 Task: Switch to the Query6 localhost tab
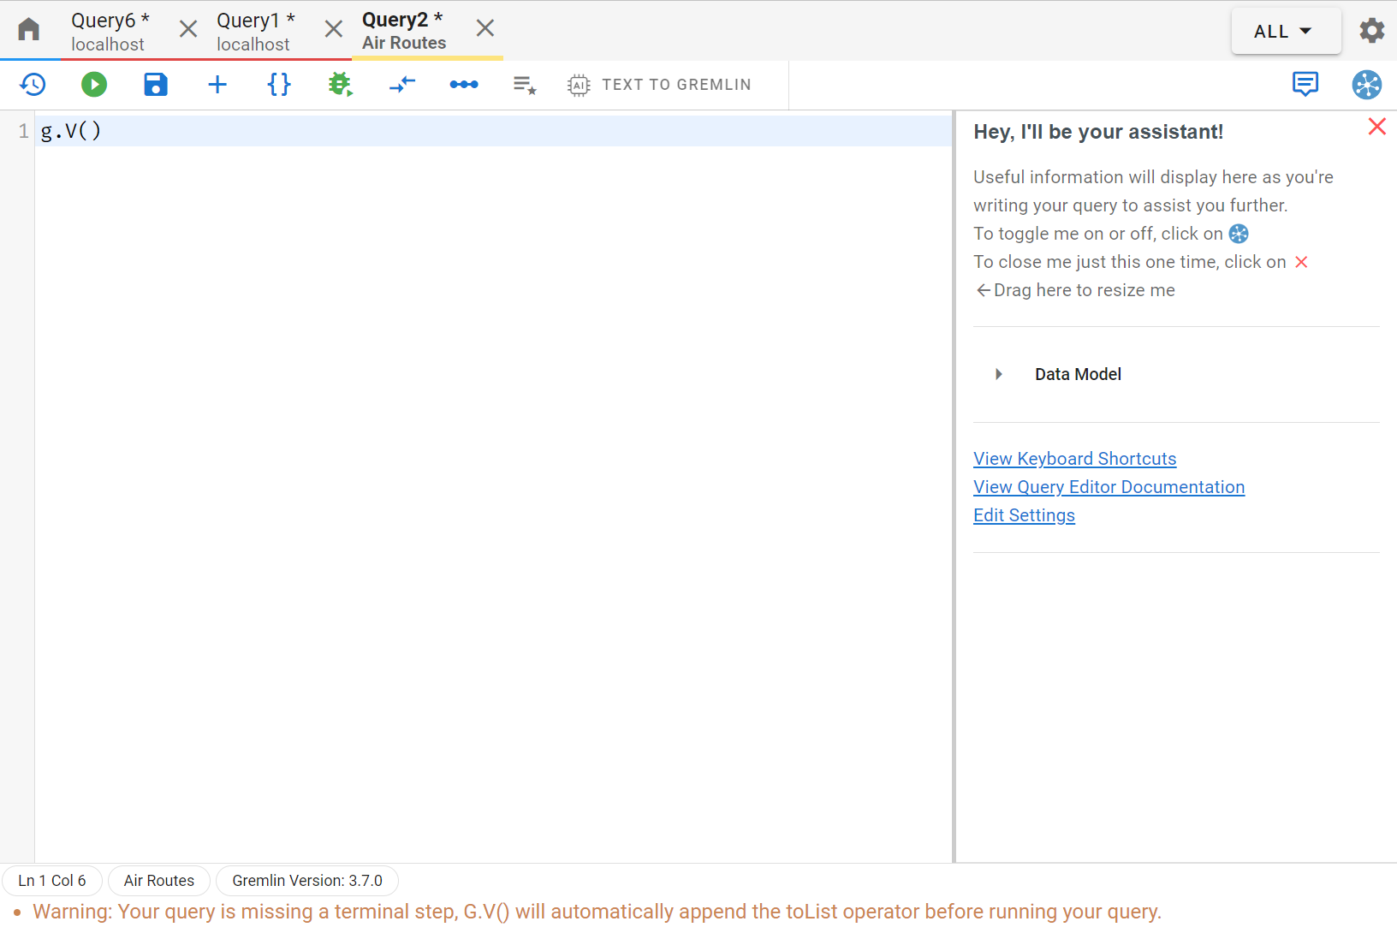tap(110, 32)
